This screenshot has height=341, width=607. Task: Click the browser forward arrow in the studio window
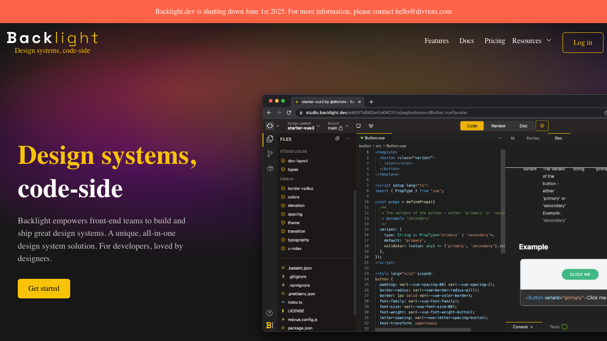click(x=279, y=113)
